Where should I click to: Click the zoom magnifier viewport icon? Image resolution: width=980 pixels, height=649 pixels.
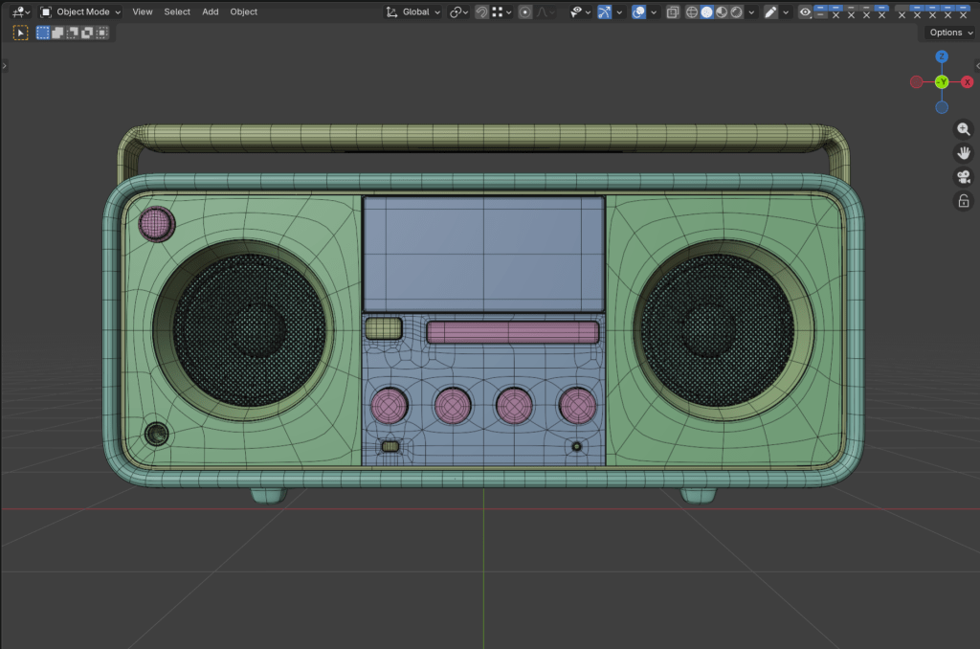(x=964, y=129)
